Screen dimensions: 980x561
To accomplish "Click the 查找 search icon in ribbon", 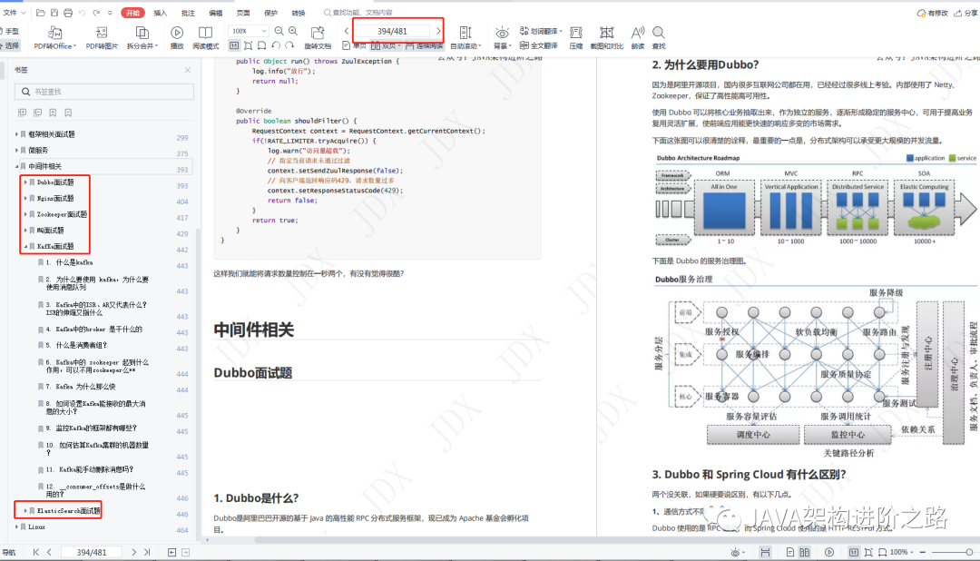I will [x=658, y=33].
